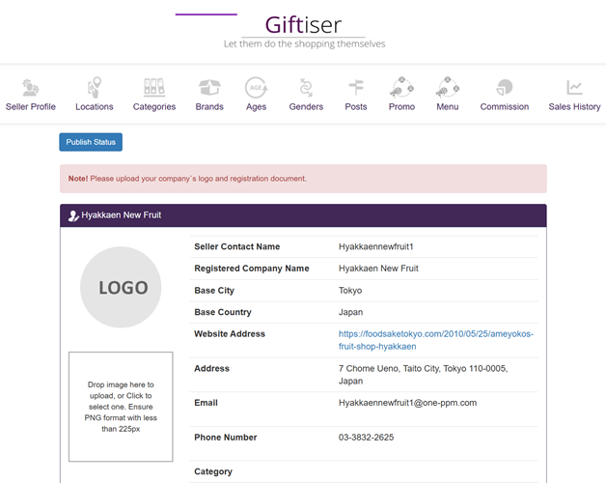Image resolution: width=606 pixels, height=483 pixels.
Task: Click the Base Country label
Action: (x=223, y=312)
